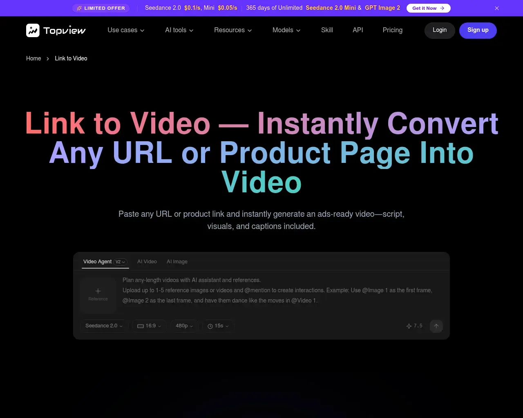Image resolution: width=523 pixels, height=418 pixels.
Task: Open the API page
Action: click(x=358, y=30)
